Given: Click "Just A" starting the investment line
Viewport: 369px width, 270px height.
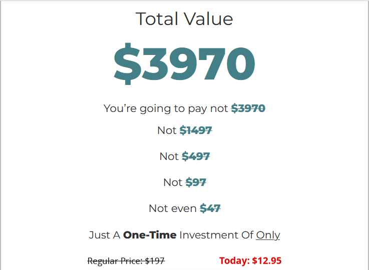Looking at the screenshot, I should tap(104, 235).
